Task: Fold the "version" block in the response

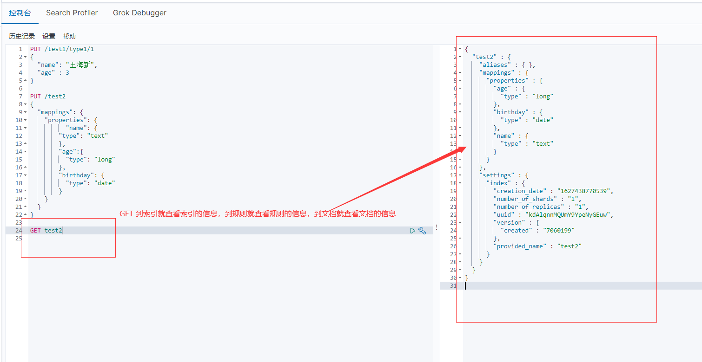Action: pos(460,223)
